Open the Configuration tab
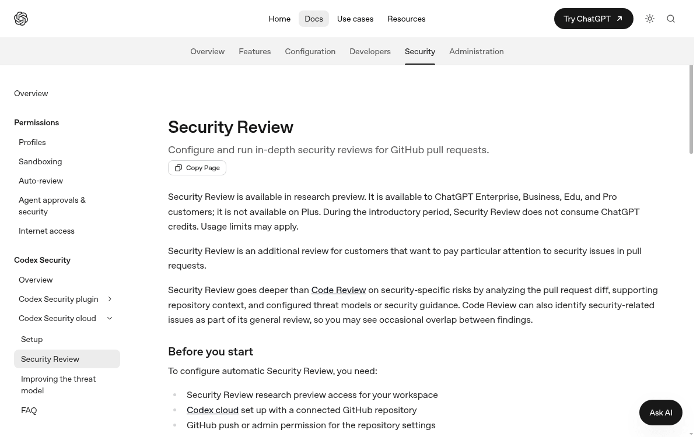 (310, 51)
